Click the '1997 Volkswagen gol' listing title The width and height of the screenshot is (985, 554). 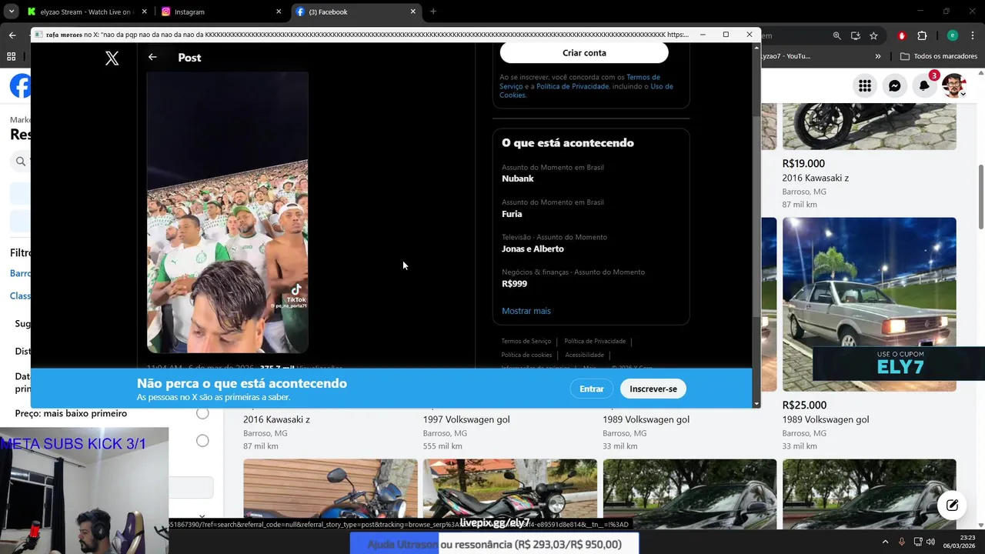[x=466, y=419]
